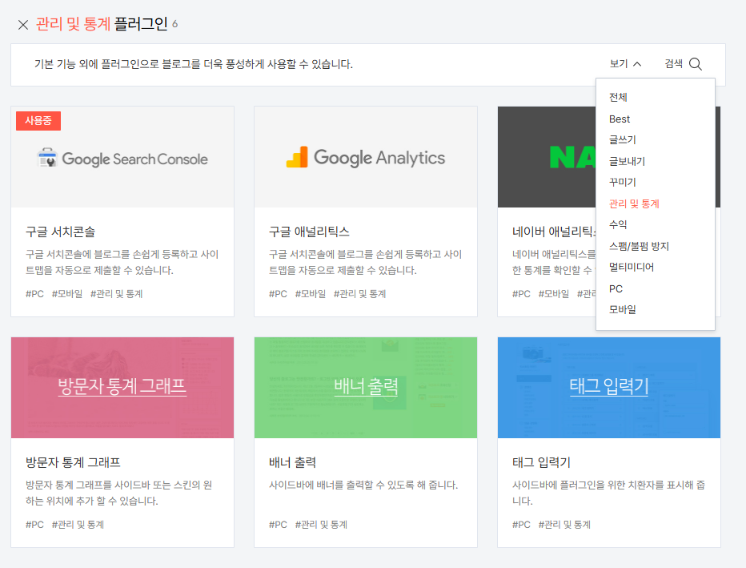Click #PC tag on 구글 애널리틱스 card

(x=278, y=294)
